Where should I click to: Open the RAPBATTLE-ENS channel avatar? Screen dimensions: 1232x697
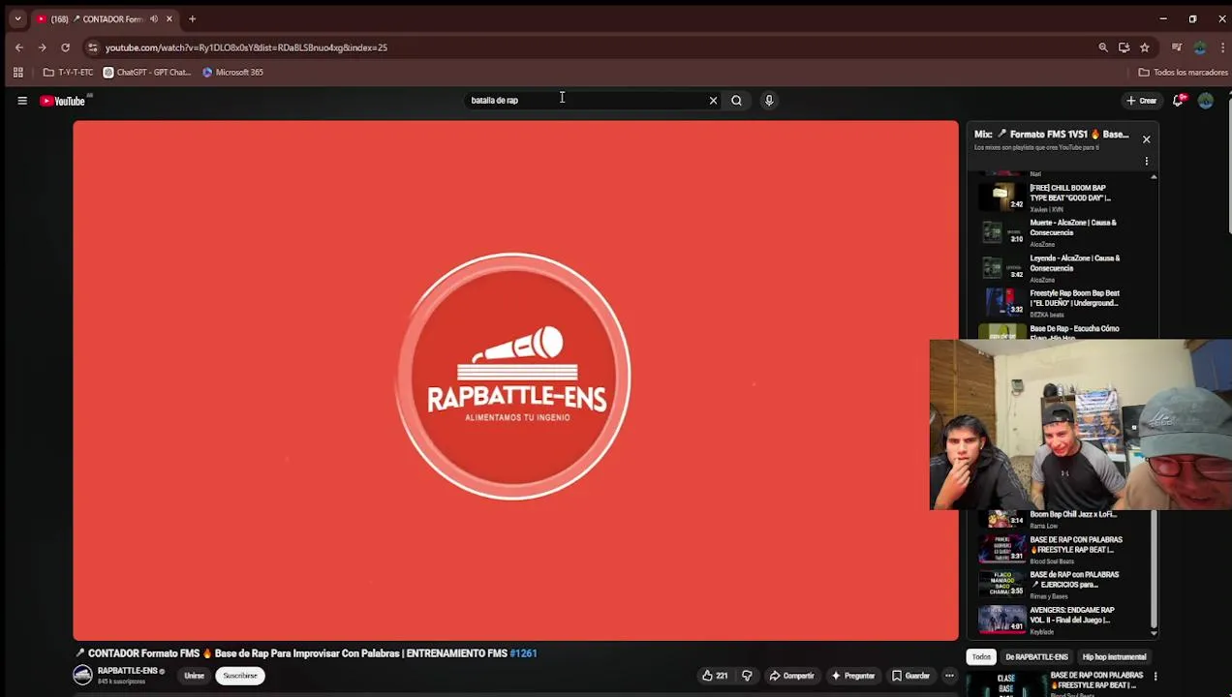click(83, 676)
